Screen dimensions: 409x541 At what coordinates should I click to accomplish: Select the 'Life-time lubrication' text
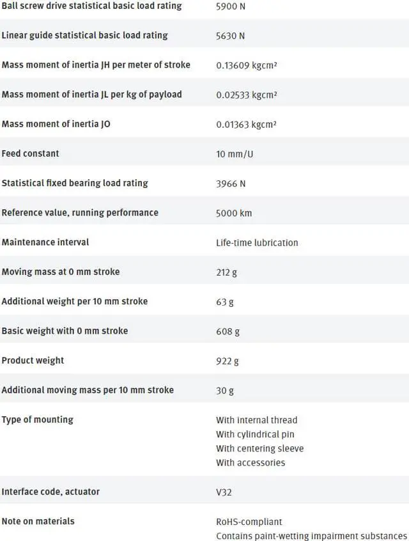click(x=257, y=242)
